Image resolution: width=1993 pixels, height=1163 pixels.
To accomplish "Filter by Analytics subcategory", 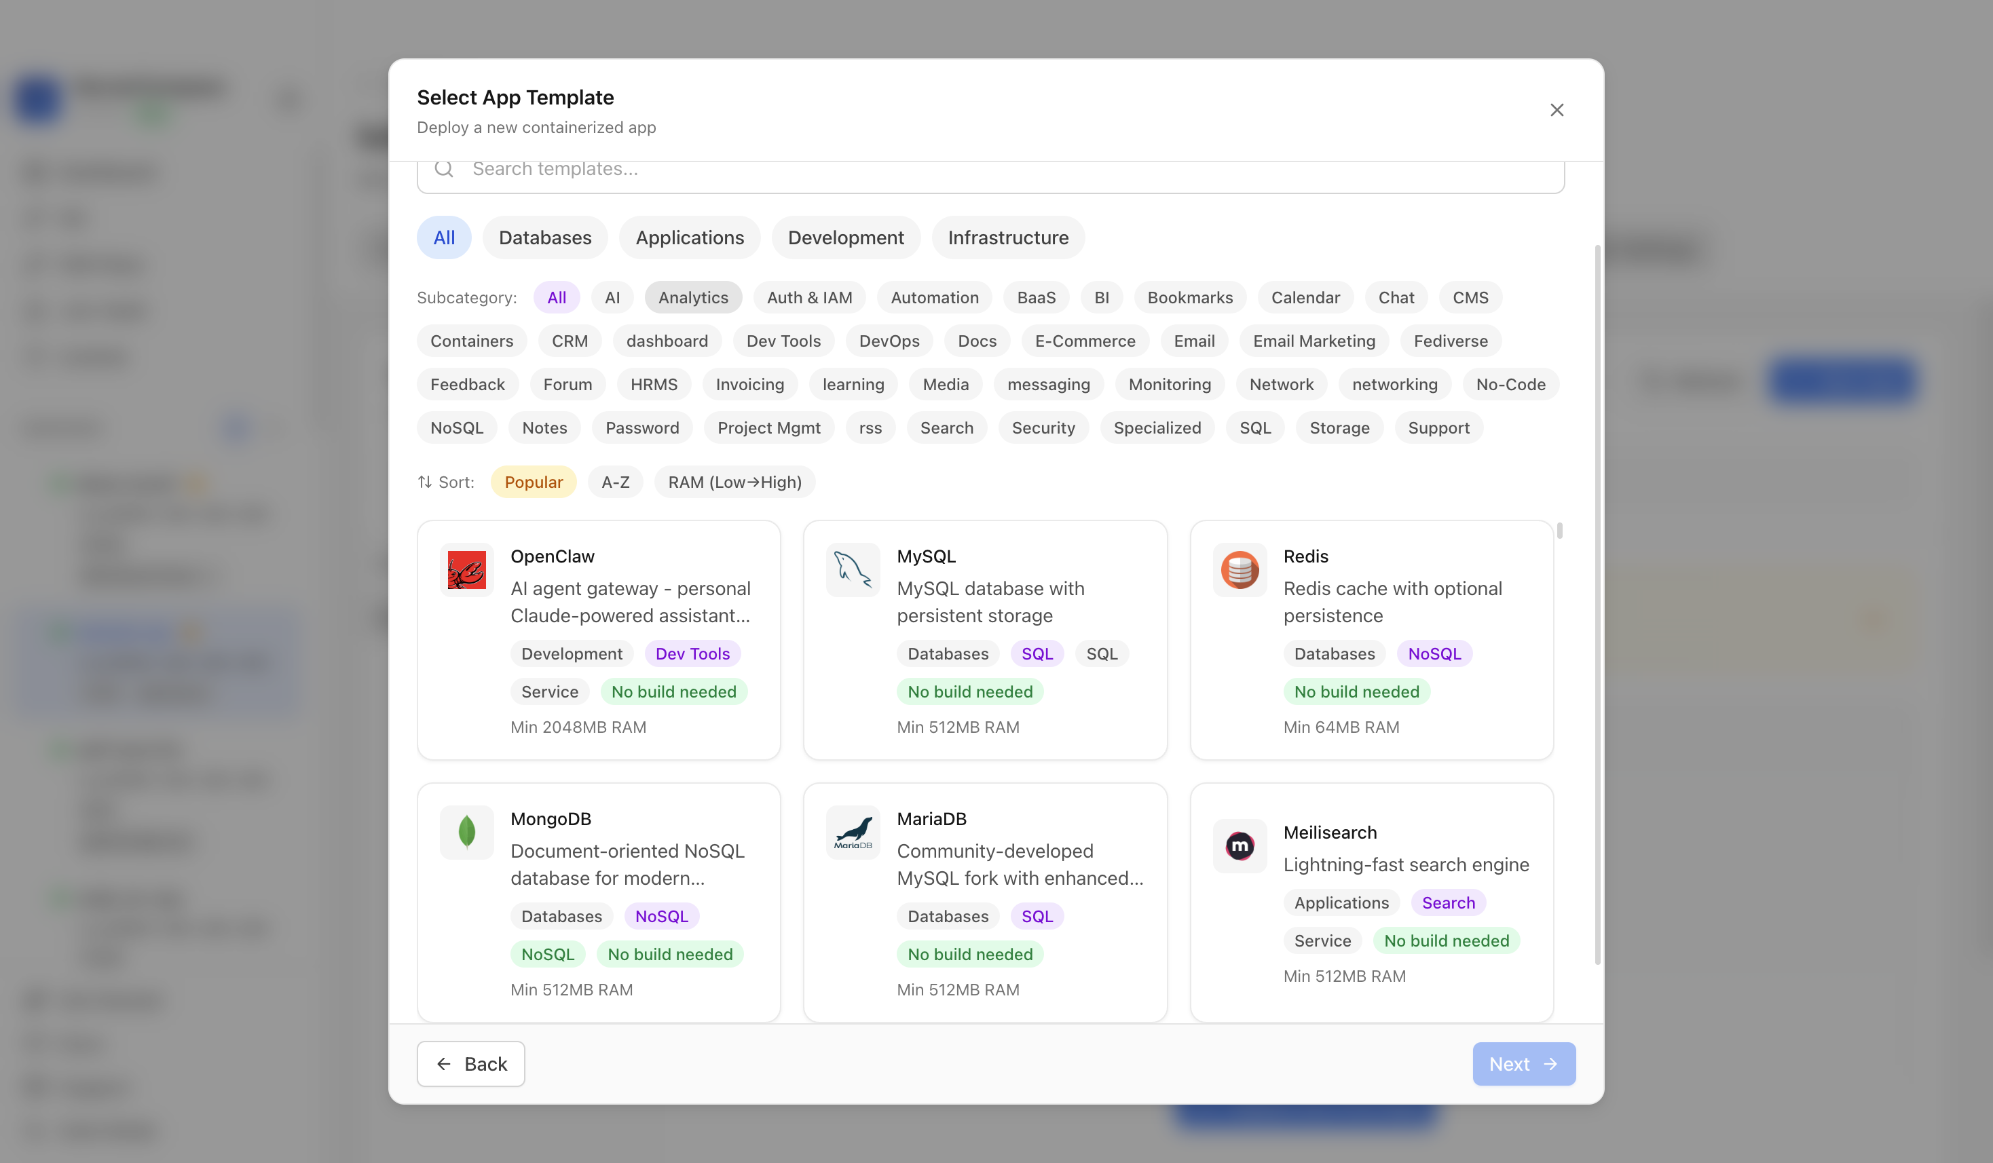I will point(693,297).
